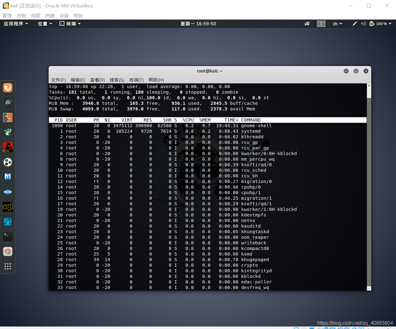Click the gnome-shell process row
The height and width of the screenshot is (329, 396).
pyautogui.click(x=207, y=126)
